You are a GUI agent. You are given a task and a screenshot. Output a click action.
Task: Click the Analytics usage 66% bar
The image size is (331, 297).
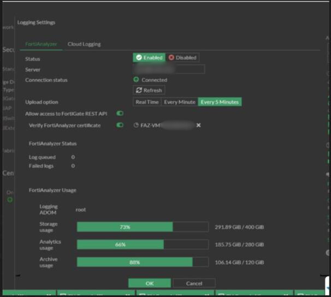pyautogui.click(x=143, y=245)
